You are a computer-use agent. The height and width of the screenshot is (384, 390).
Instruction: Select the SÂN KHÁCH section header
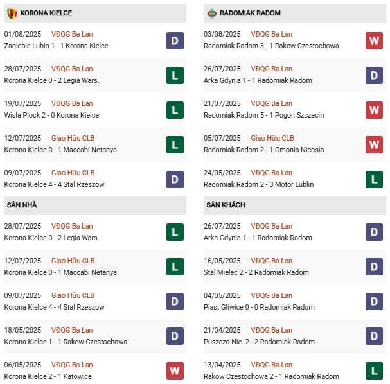[x=226, y=205]
